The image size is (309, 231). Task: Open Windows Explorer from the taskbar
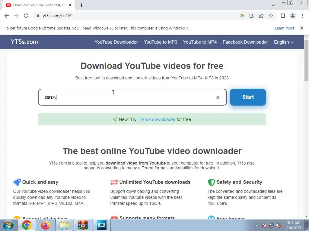click(x=64, y=225)
